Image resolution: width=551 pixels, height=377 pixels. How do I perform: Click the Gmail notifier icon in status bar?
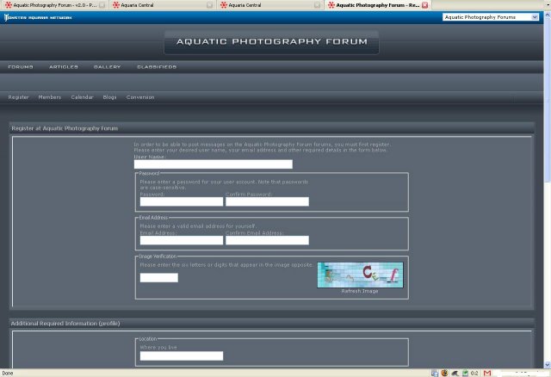488,373
